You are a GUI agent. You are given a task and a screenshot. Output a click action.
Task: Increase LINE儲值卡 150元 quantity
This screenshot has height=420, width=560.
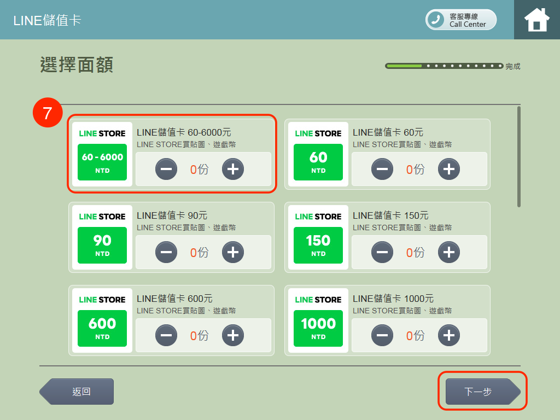coord(449,252)
